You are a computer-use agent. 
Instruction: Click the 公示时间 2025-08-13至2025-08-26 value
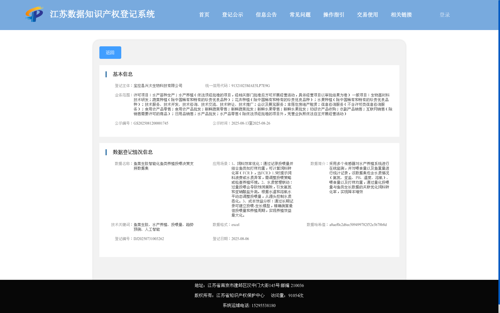point(251,123)
